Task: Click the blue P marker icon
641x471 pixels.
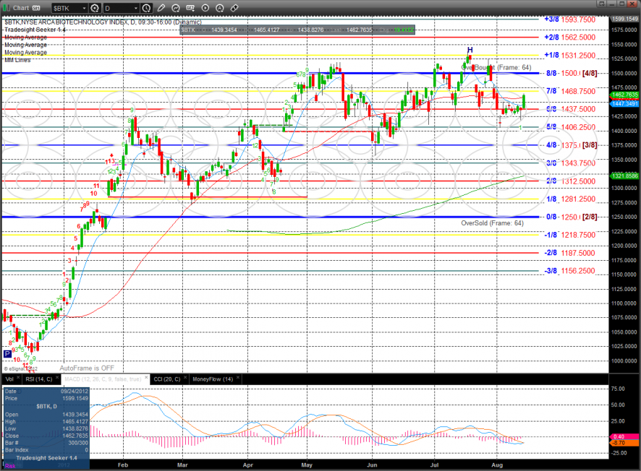Action: 7,354
